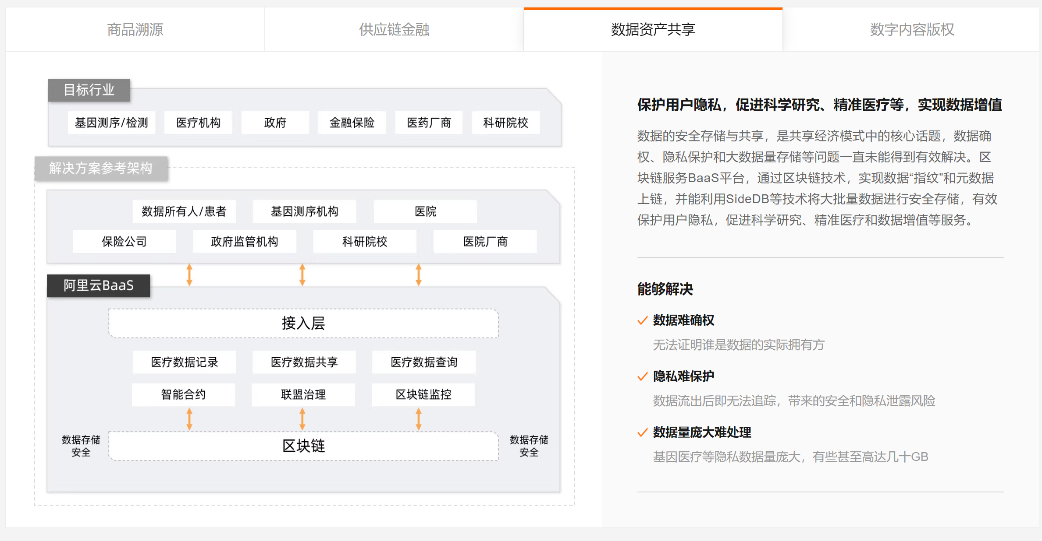Screen dimensions: 1042x541
Task: Select the 智能合约 module box
Action: (x=183, y=394)
